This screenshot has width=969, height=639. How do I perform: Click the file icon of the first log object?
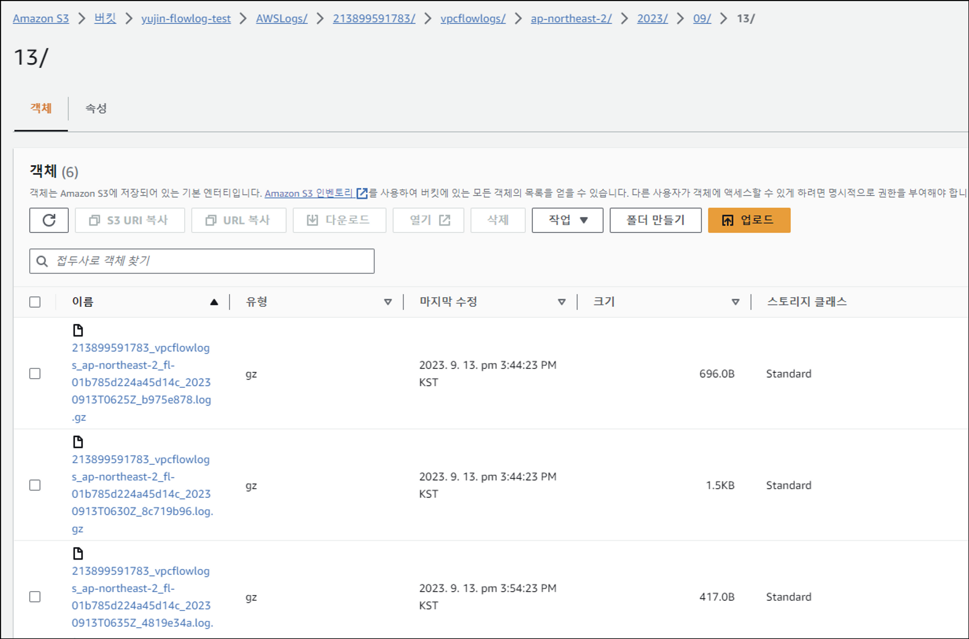[x=78, y=331]
